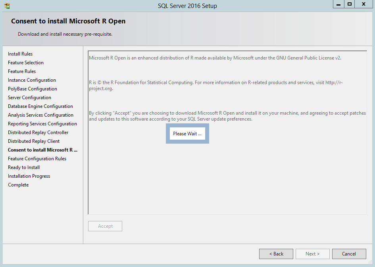The height and width of the screenshot is (267, 375).
Task: Open PolyBase Configuration
Action: [32, 88]
